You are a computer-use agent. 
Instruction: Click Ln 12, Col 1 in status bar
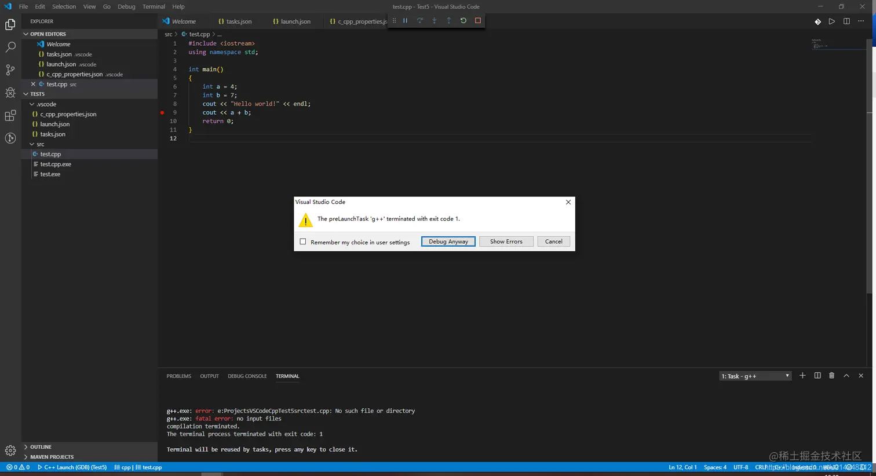[x=682, y=467]
